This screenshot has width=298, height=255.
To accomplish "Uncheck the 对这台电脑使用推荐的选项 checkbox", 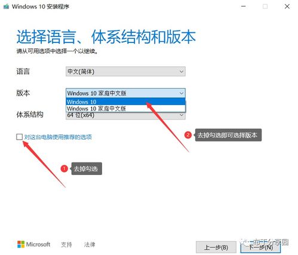I will click(19, 137).
